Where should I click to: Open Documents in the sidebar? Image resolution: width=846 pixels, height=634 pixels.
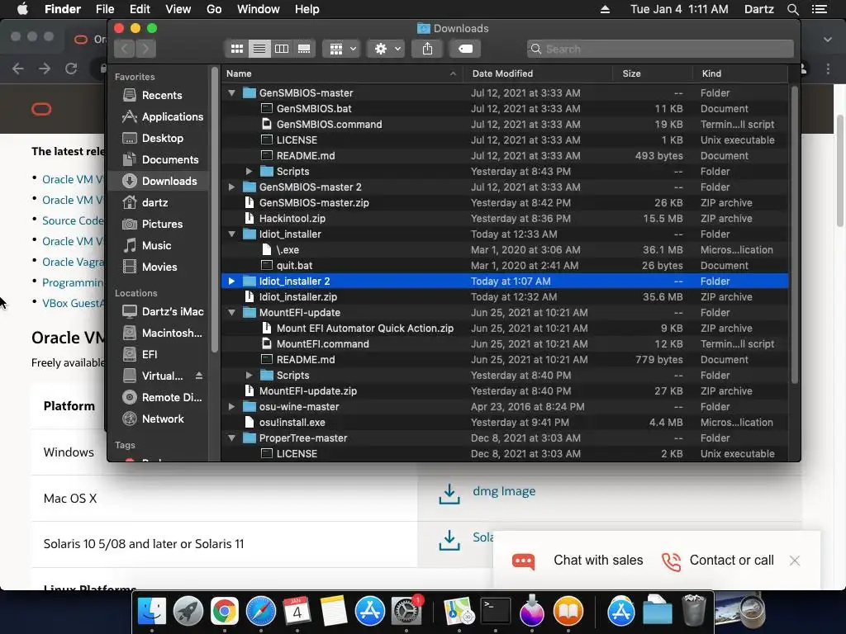[x=157, y=160]
